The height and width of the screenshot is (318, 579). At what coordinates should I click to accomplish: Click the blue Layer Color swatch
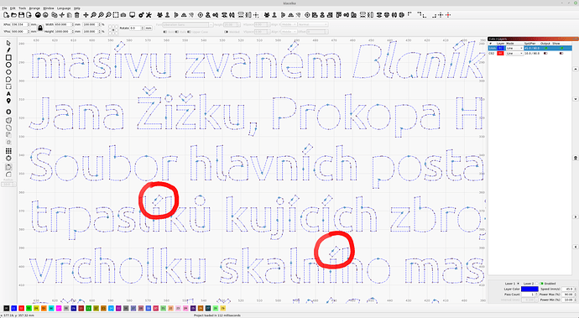point(529,289)
